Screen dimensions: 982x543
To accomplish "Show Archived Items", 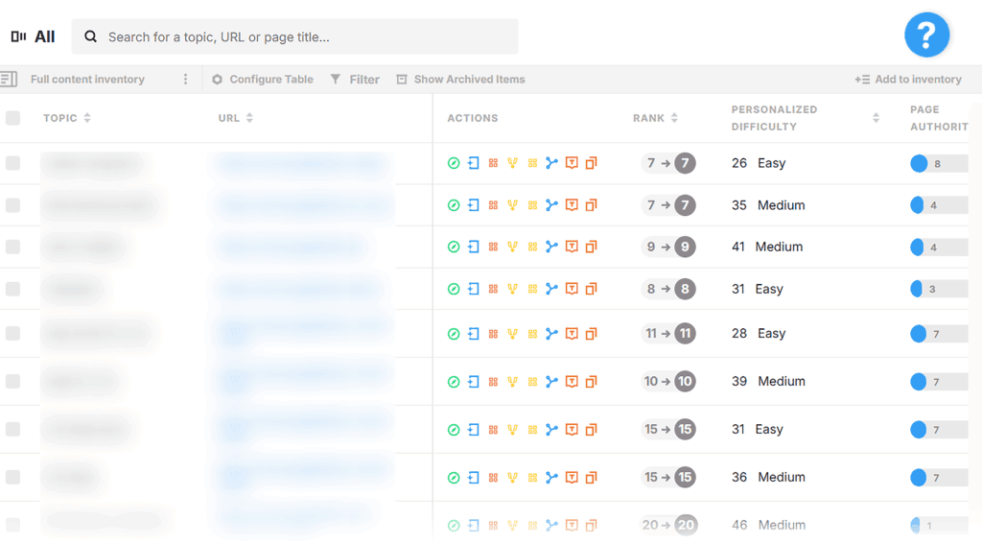I will (x=461, y=79).
